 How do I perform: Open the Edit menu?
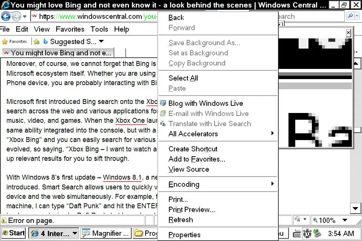click(22, 29)
